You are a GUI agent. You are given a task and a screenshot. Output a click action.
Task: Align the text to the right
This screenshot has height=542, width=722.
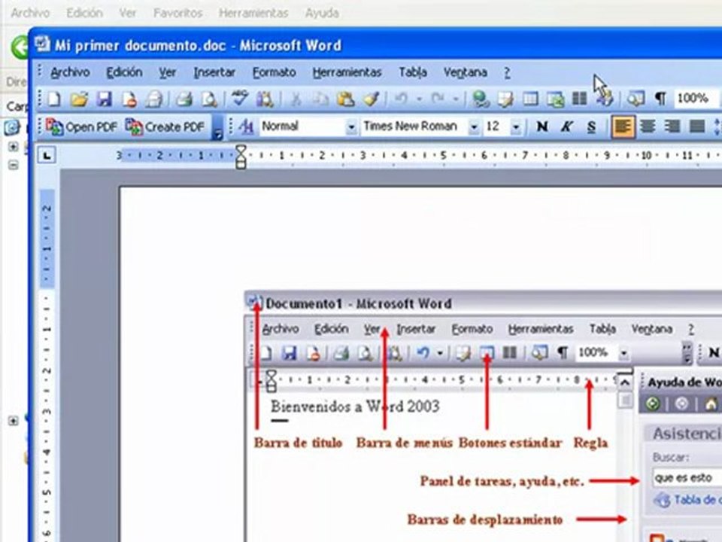pos(672,126)
